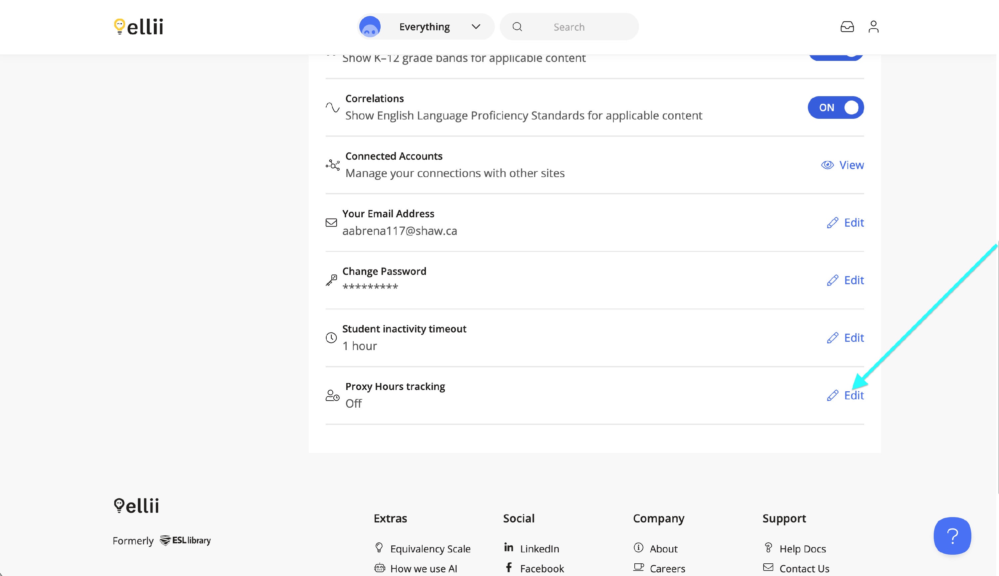This screenshot has width=999, height=576.
Task: Click the chevron arrow beside Everything
Action: tap(476, 27)
